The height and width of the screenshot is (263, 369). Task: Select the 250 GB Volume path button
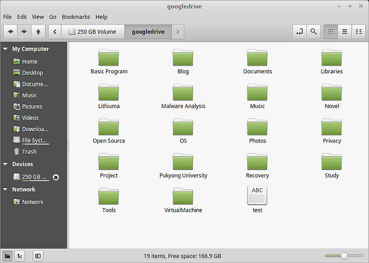click(93, 32)
